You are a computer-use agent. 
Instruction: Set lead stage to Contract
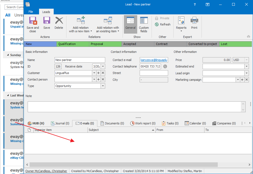point(170,44)
